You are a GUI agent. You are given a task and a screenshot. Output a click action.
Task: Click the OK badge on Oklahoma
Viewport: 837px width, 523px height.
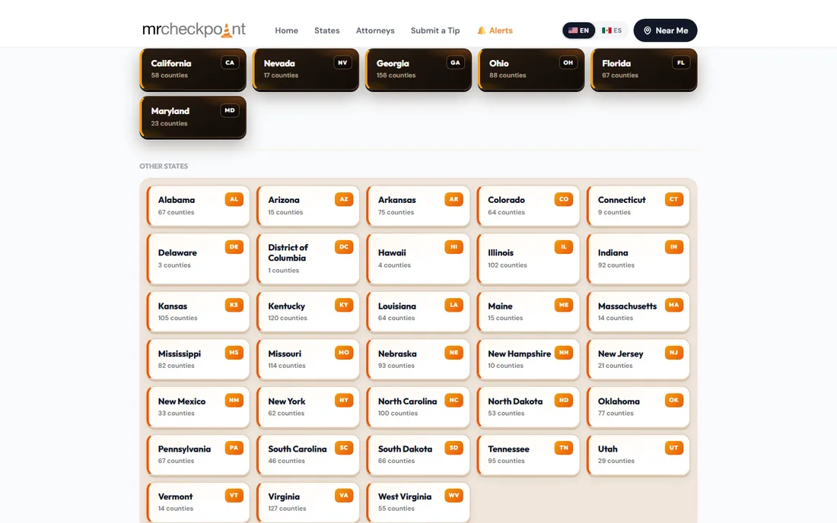[x=673, y=400]
